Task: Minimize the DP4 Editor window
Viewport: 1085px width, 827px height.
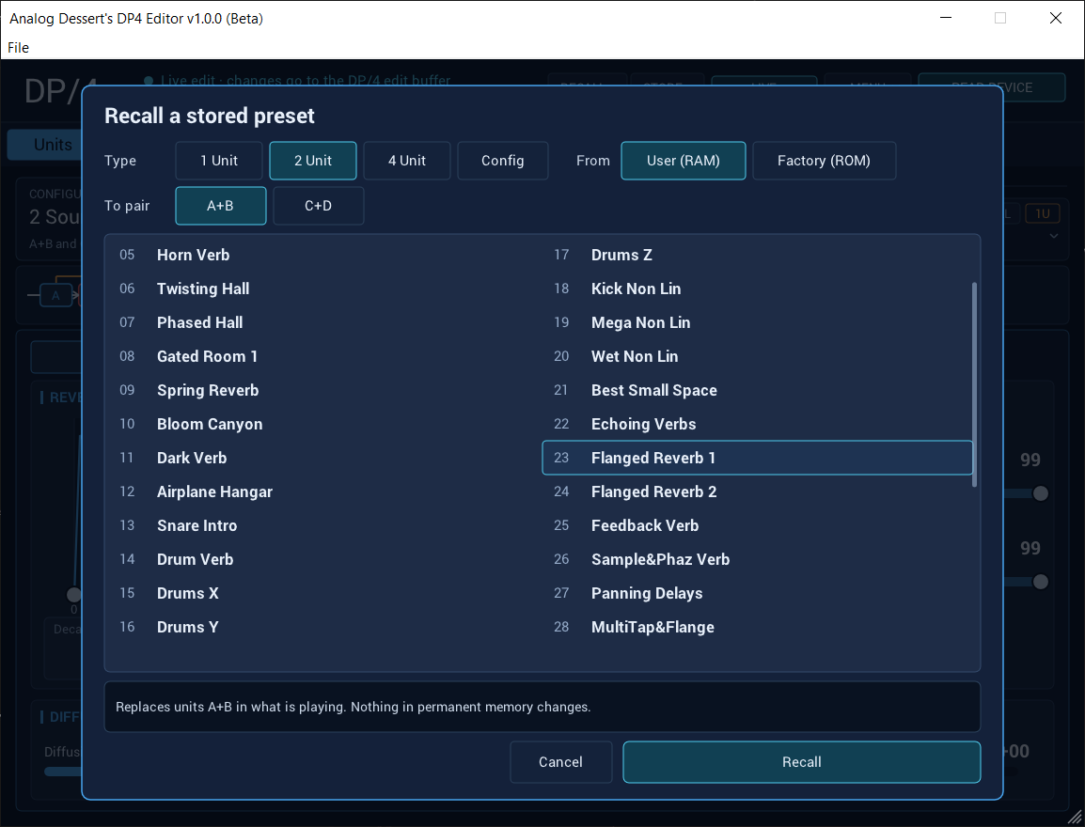Action: (x=946, y=18)
